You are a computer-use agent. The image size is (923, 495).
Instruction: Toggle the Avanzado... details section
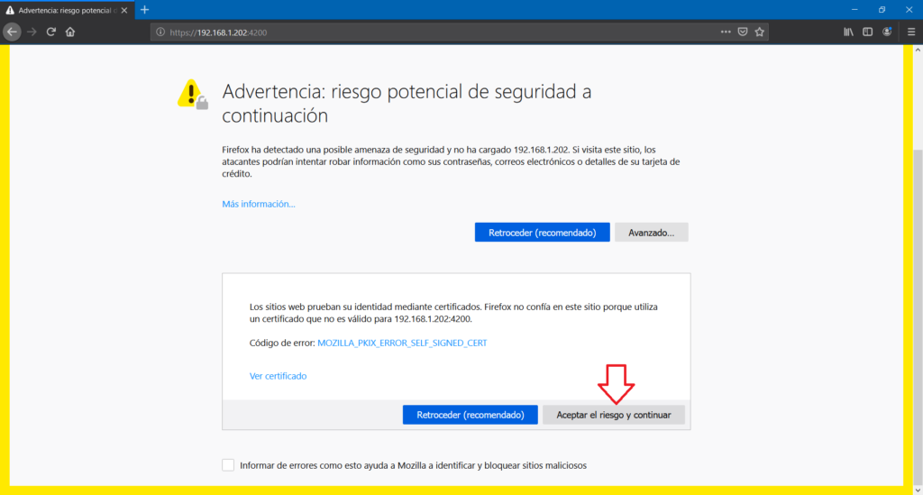pos(651,233)
